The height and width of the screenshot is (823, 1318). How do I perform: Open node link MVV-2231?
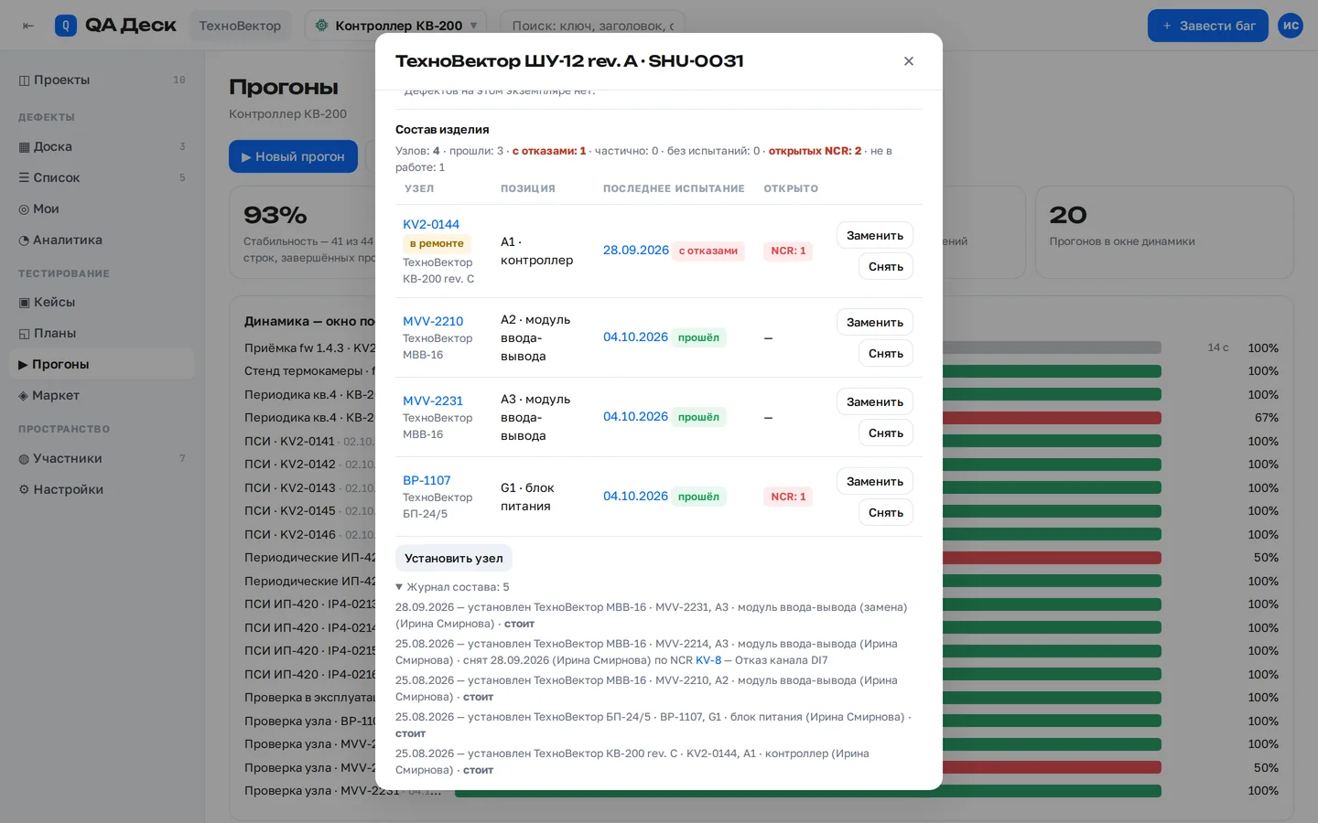433,401
